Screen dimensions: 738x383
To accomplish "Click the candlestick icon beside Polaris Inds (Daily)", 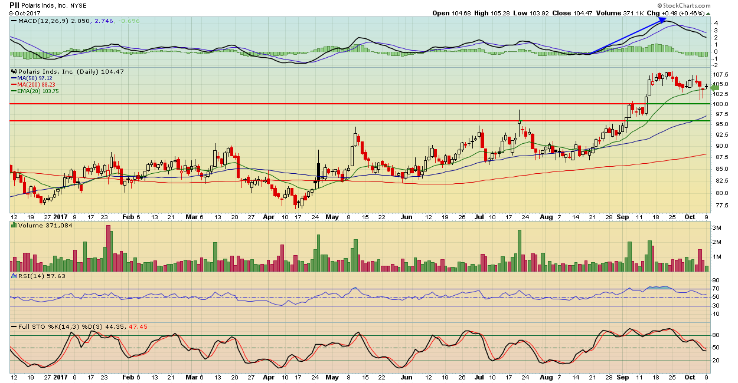I will (x=14, y=71).
